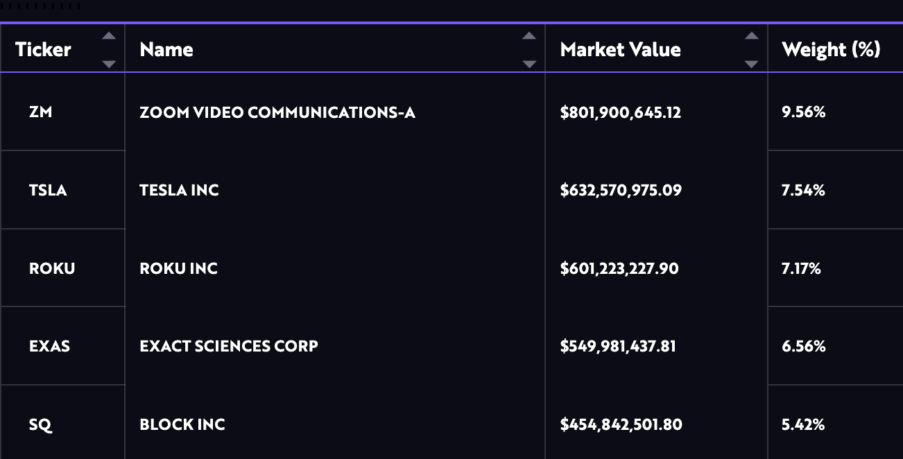903x459 pixels.
Task: Click the Name column header label
Action: (x=166, y=50)
